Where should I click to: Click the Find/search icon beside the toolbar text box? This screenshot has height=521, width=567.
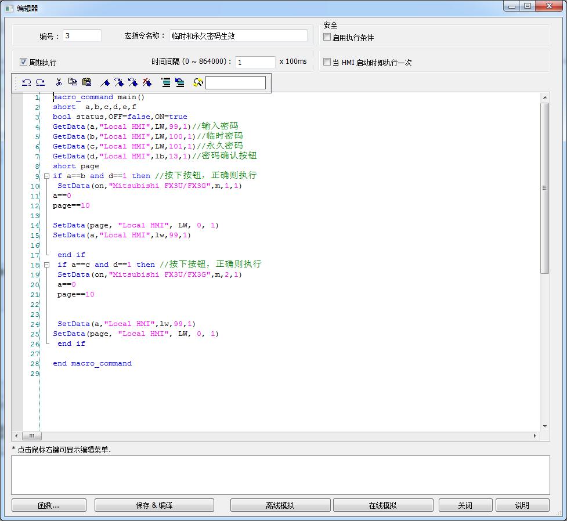[x=198, y=82]
